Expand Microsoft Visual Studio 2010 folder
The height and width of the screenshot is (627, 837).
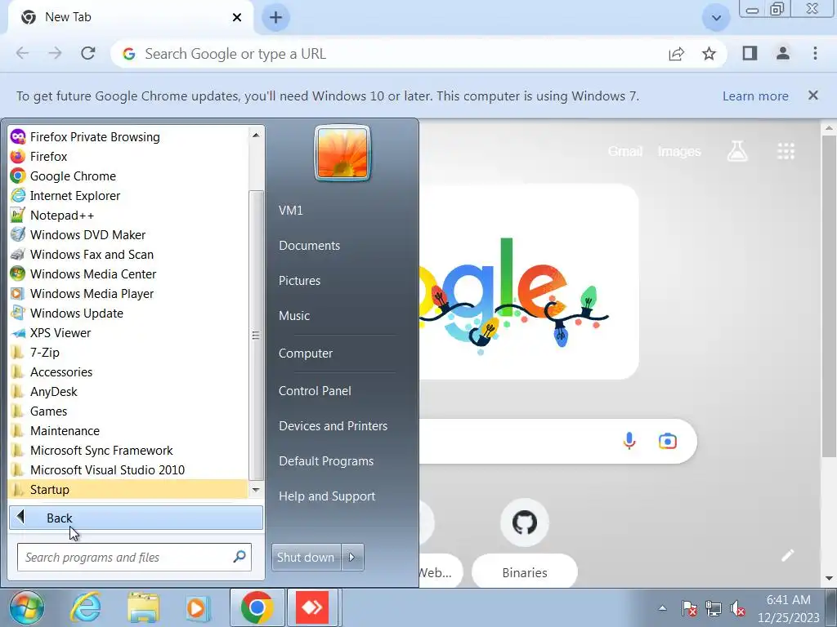point(128,470)
